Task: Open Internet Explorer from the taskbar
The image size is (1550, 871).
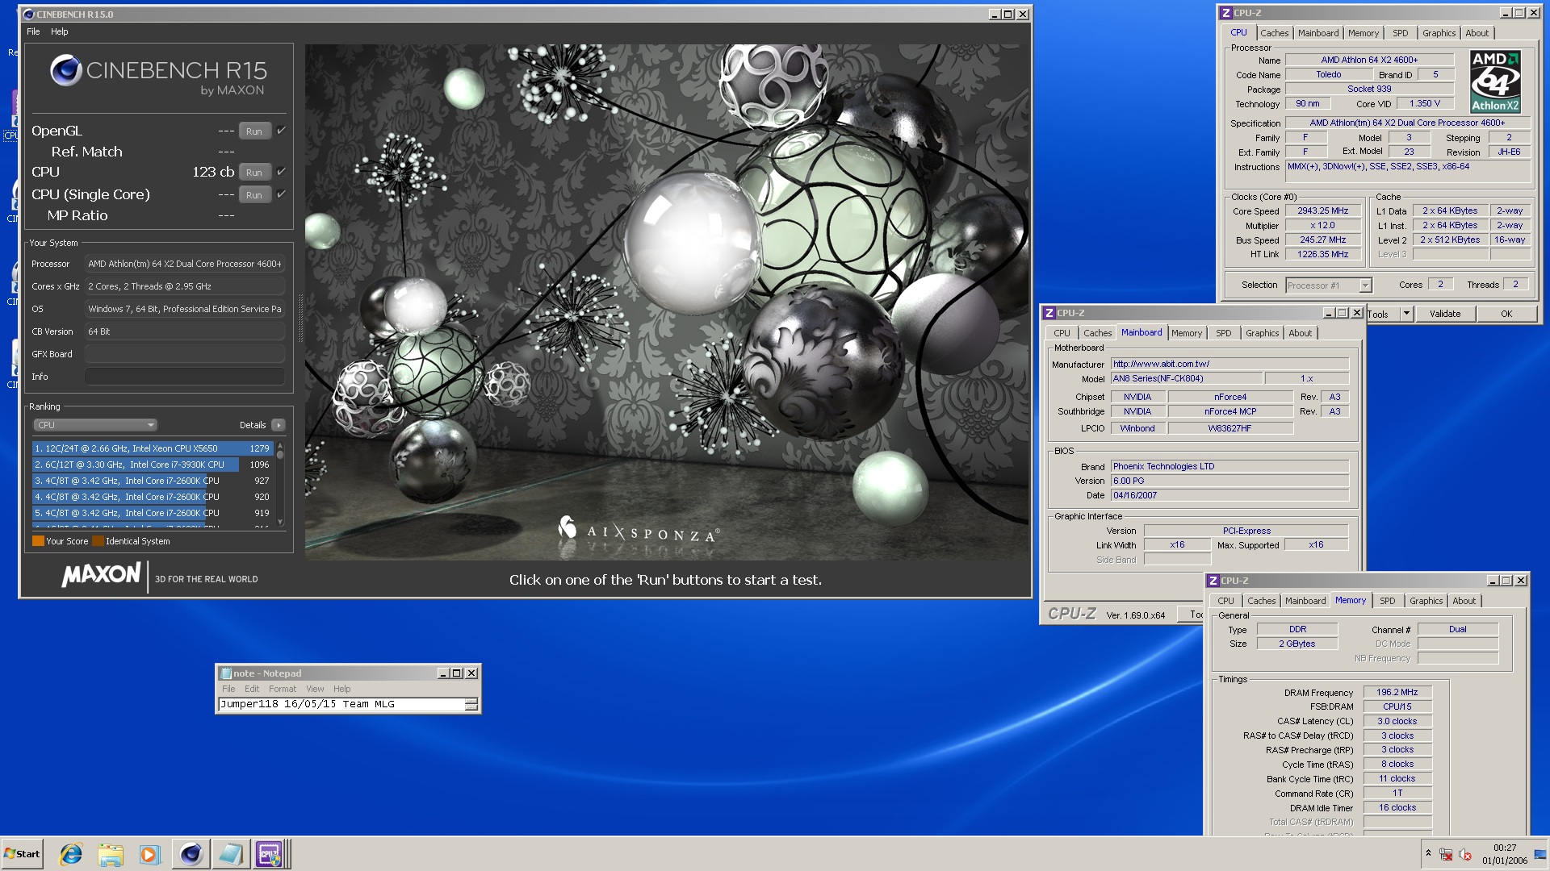Action: click(71, 854)
